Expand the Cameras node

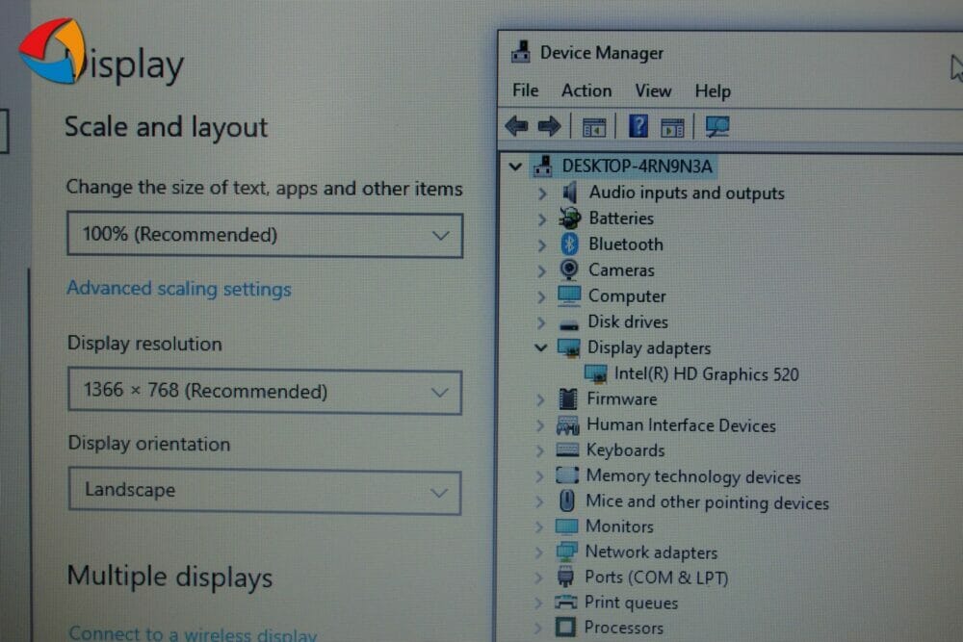tap(541, 270)
